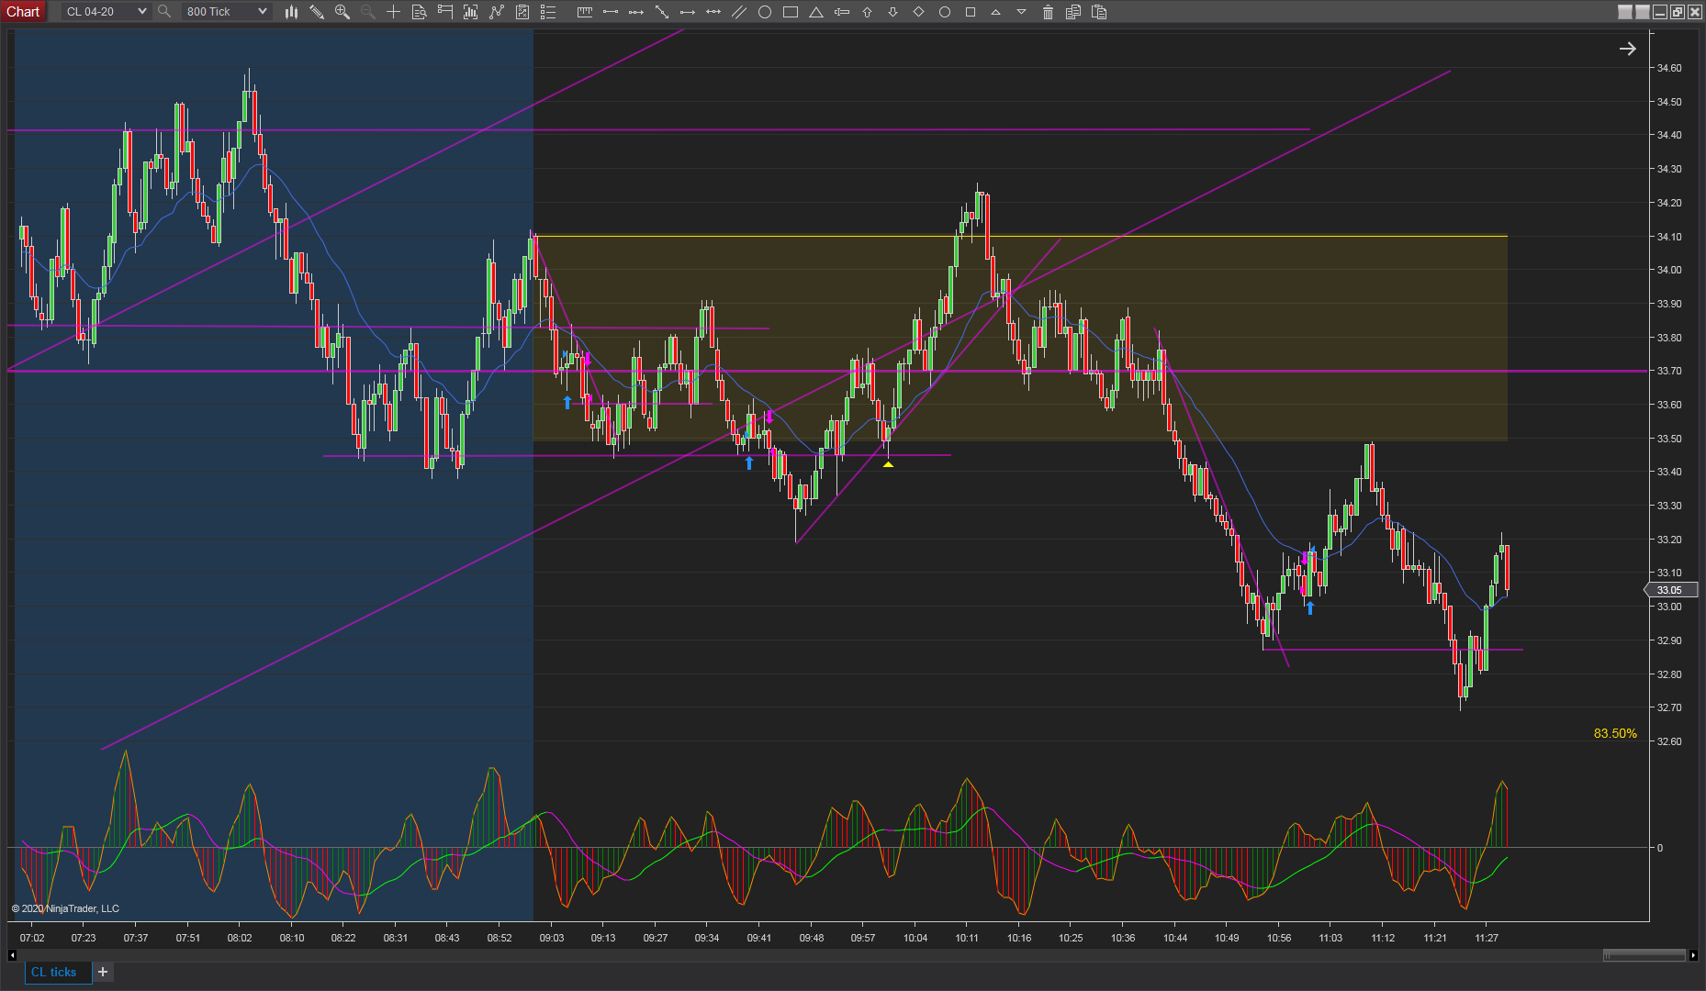Click the right scroll arrow of horizontal scrollbar
The width and height of the screenshot is (1706, 991).
[x=1693, y=955]
